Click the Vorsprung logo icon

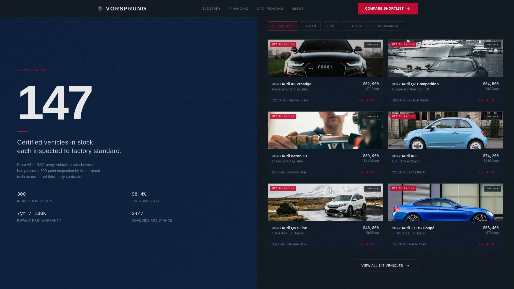[x=100, y=9]
